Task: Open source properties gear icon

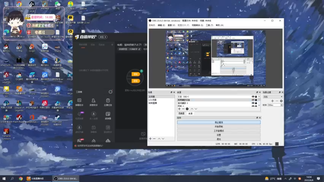Action: tap(187, 109)
